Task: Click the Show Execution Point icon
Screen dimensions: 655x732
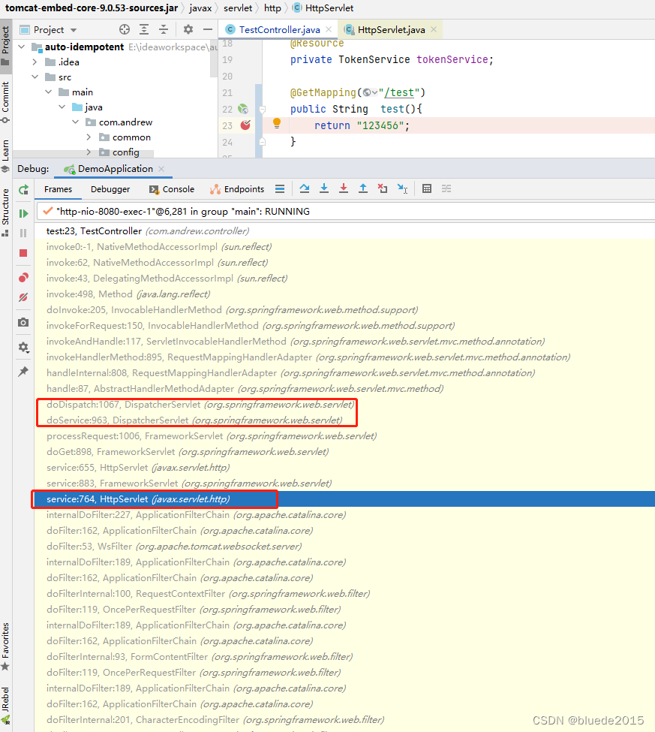Action: tap(280, 188)
